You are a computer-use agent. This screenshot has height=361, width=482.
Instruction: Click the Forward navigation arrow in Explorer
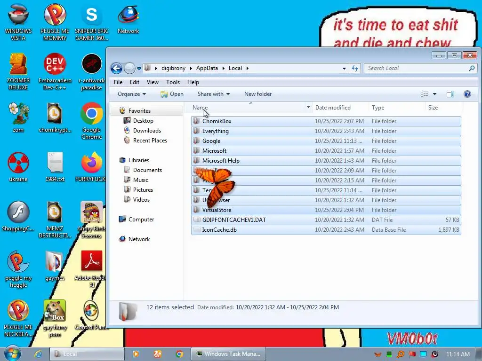129,68
